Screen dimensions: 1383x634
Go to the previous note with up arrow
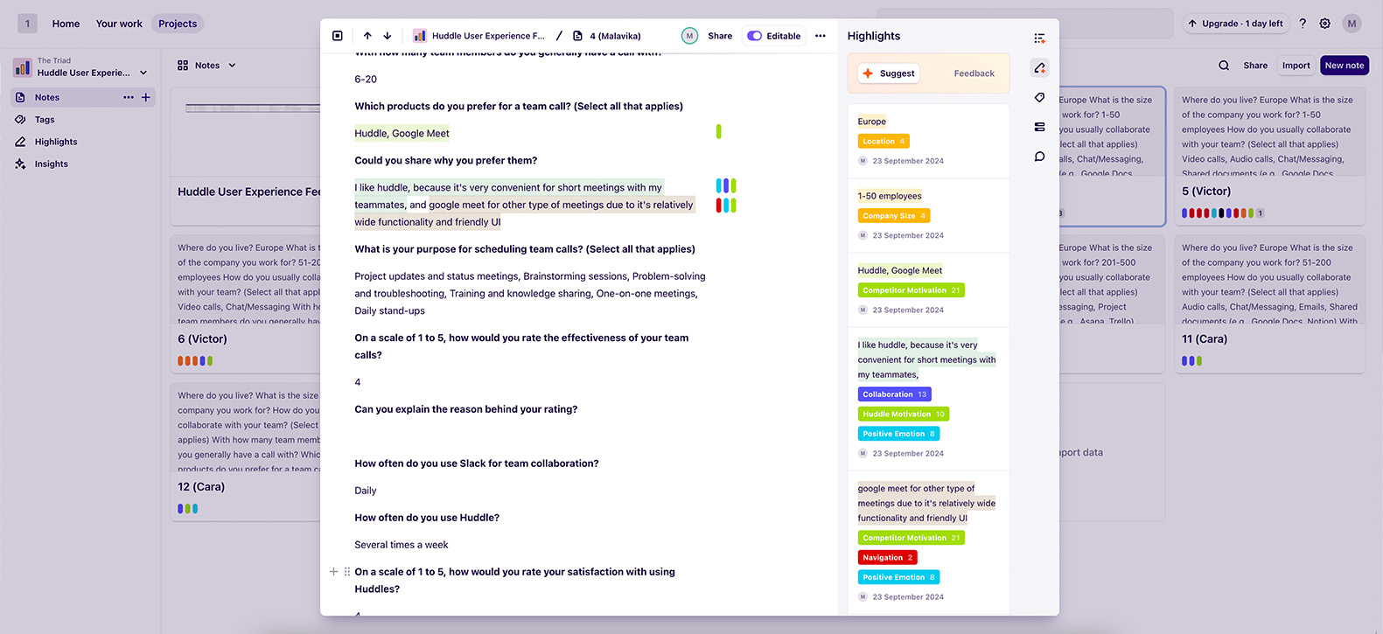coord(367,36)
